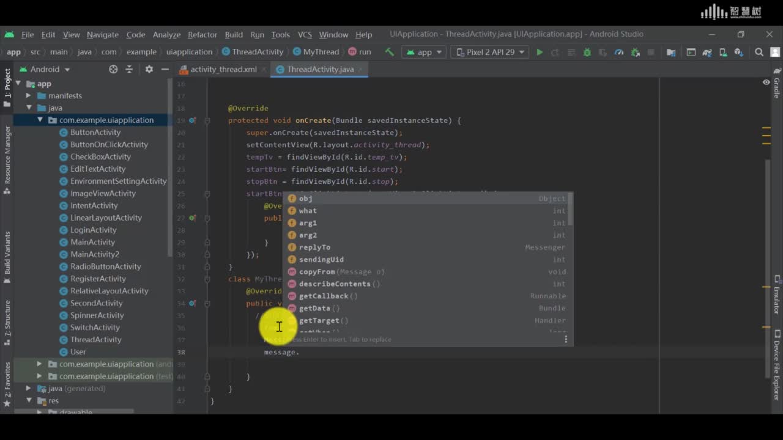This screenshot has width=783, height=440.
Task: Open the Refactor menu
Action: click(x=202, y=34)
